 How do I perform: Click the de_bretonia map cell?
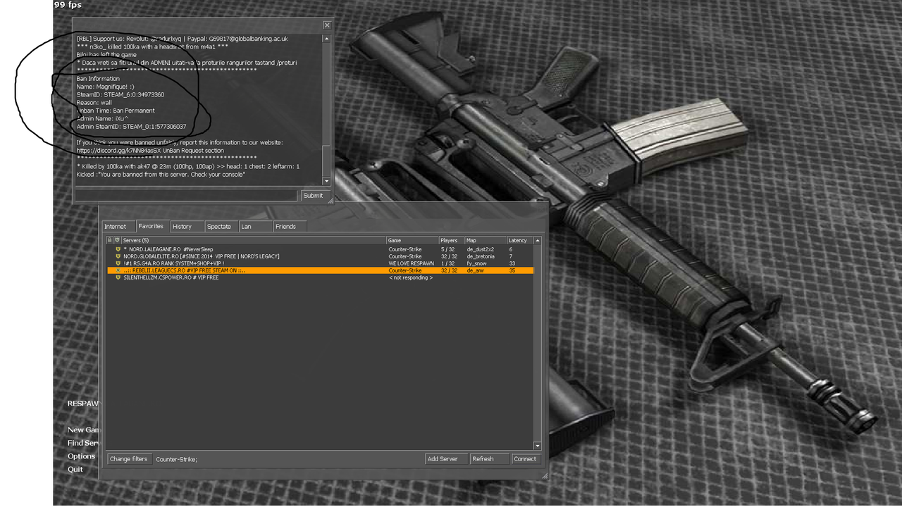(481, 256)
